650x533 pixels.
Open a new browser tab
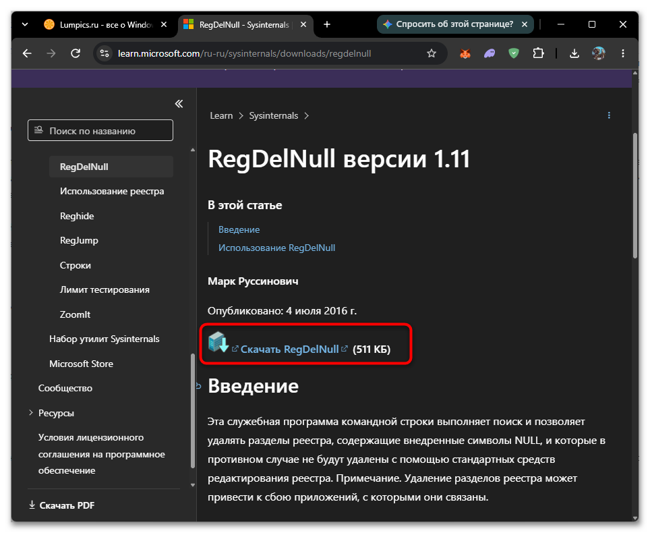(x=327, y=24)
